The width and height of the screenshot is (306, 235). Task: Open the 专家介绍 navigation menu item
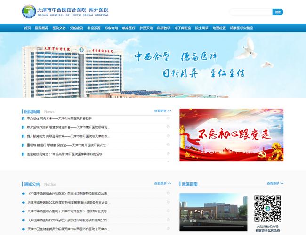pos(112,28)
